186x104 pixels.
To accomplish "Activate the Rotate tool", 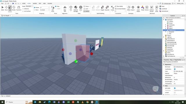I will [x=14, y=8].
